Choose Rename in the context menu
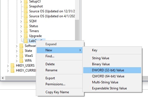Viewport: 148px width, 99px height. [x=60, y=70]
